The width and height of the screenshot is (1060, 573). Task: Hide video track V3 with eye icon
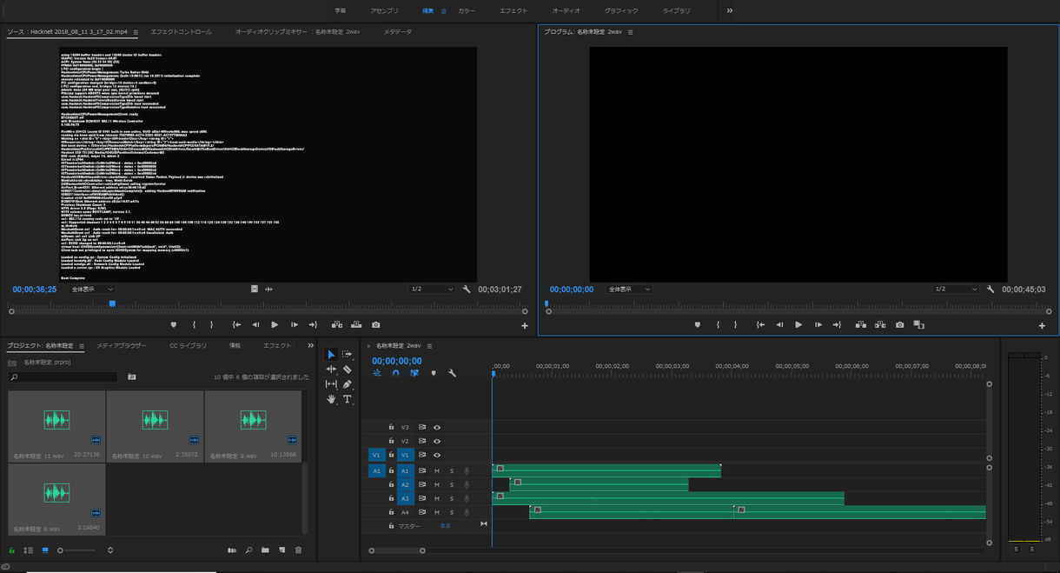437,427
